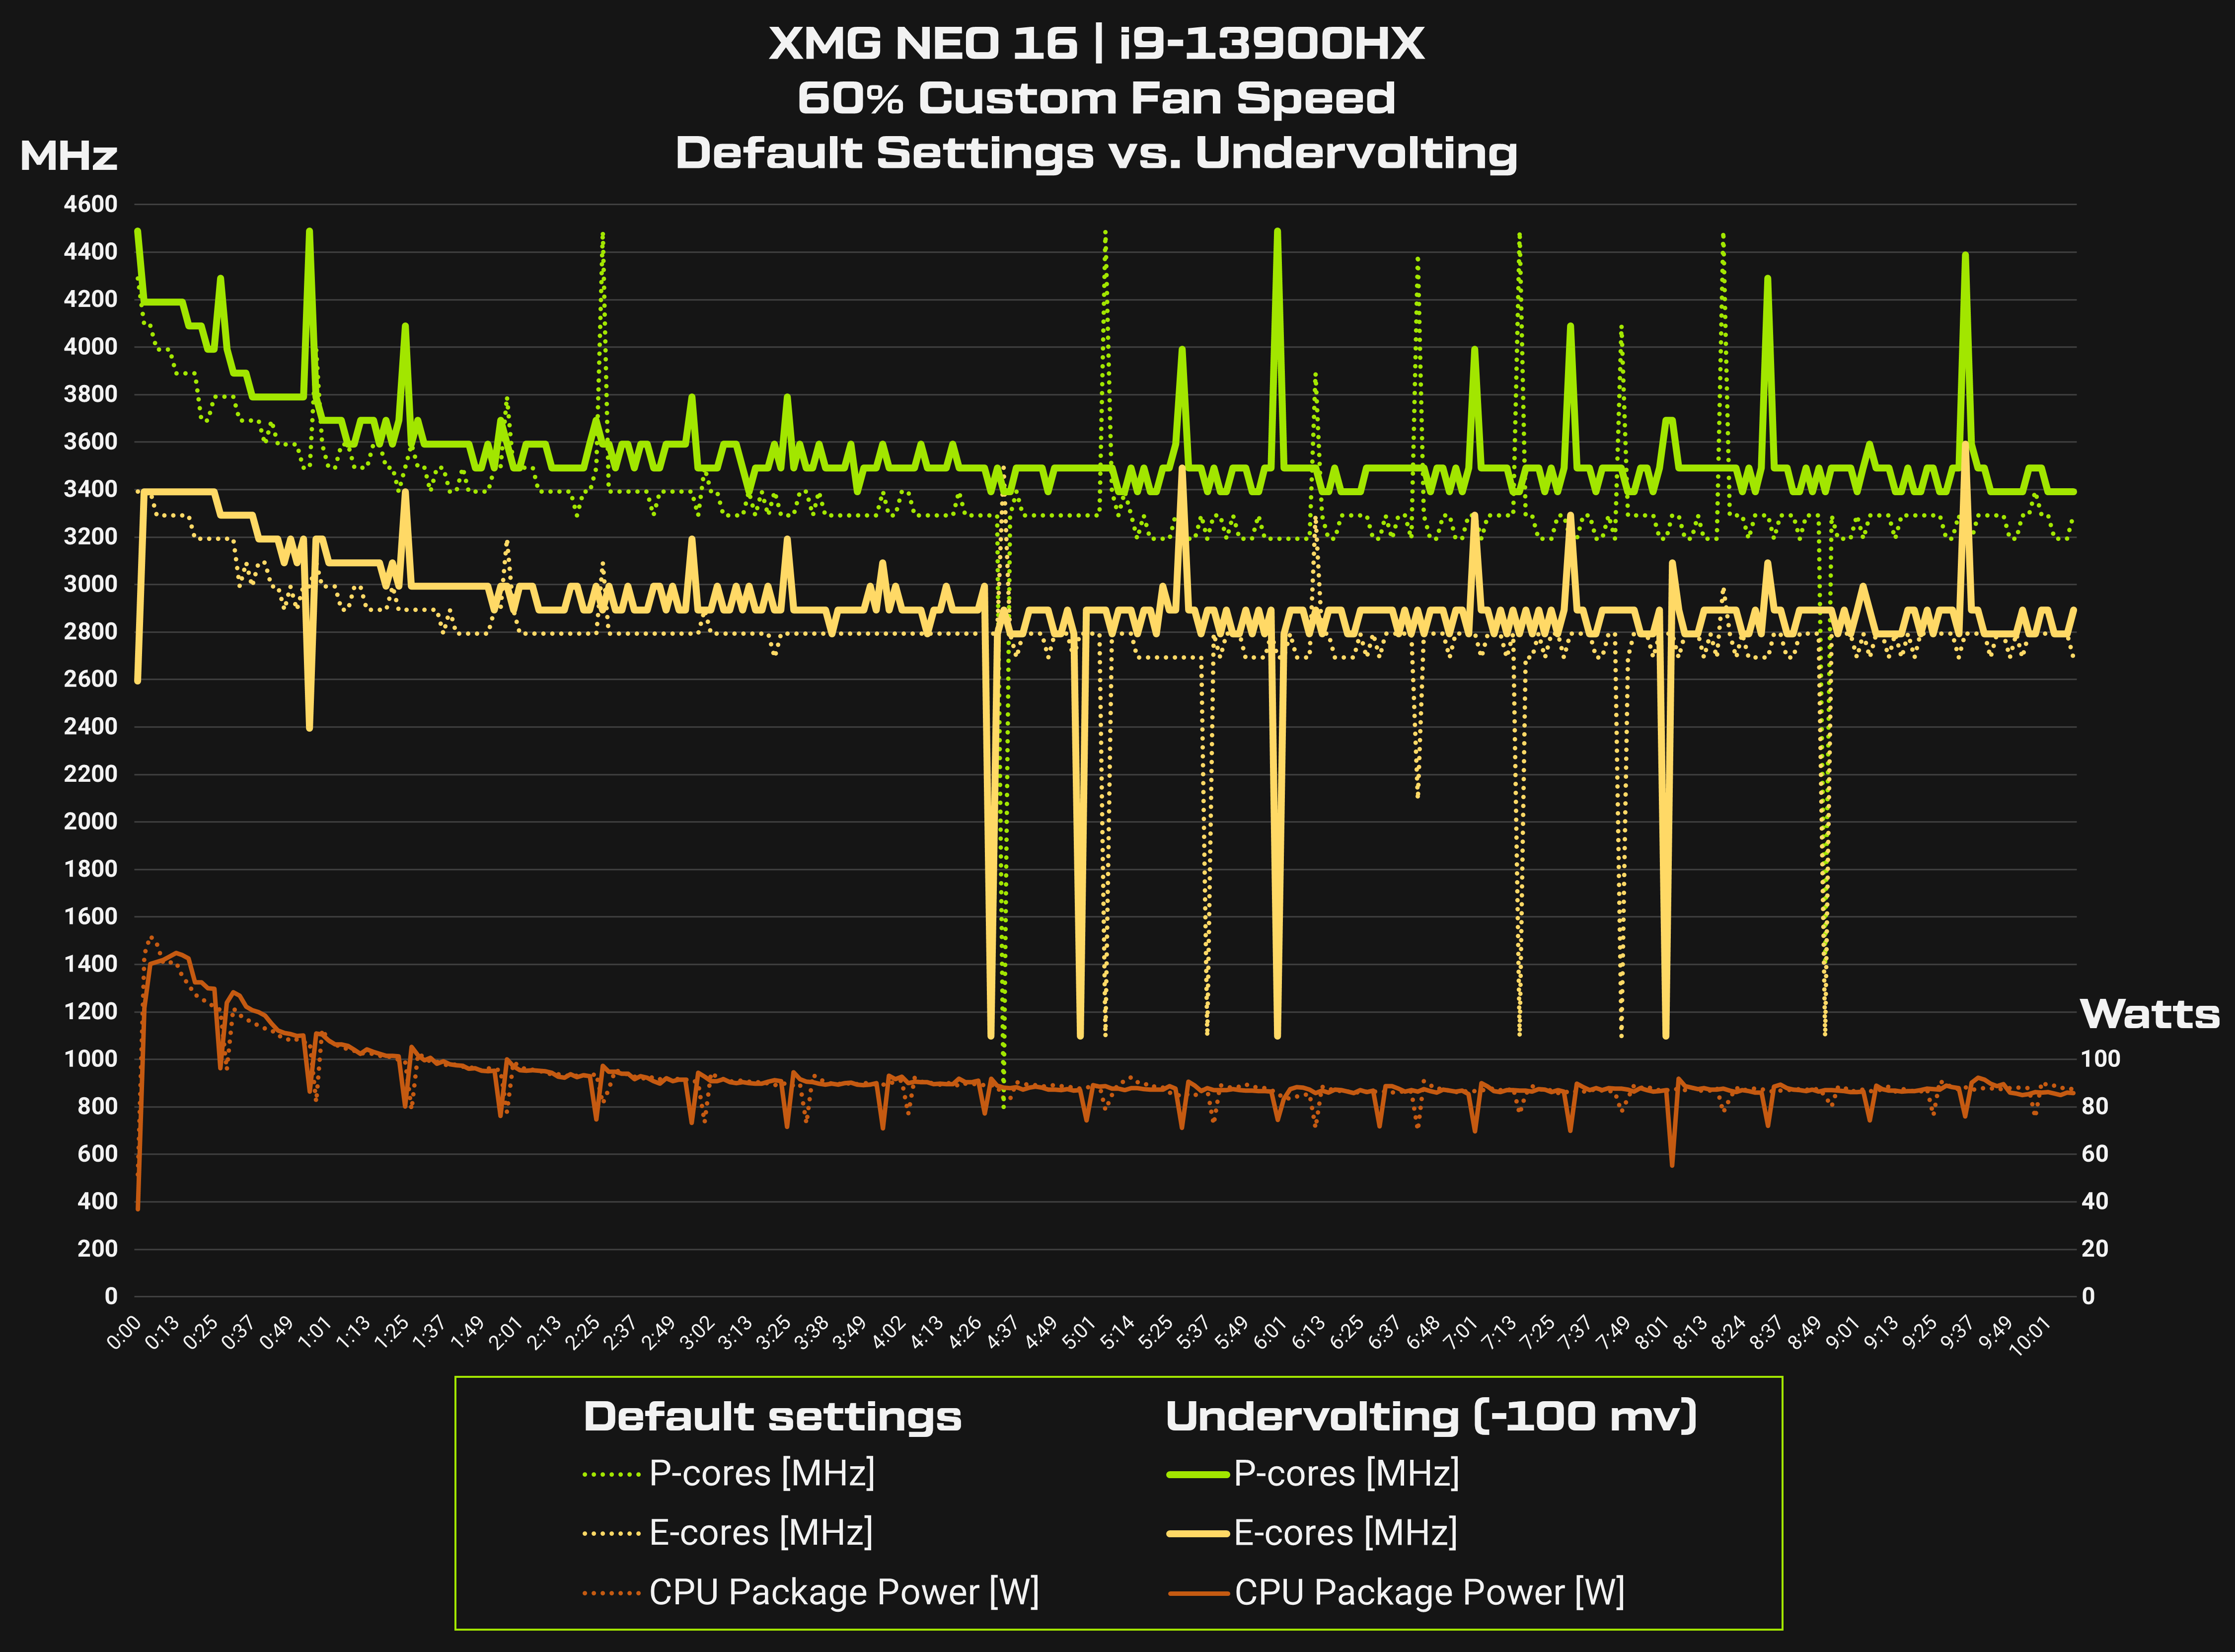The height and width of the screenshot is (1652, 2235).
Task: Click the "100" Watts axis tick label
Action: pyautogui.click(x=2100, y=1059)
